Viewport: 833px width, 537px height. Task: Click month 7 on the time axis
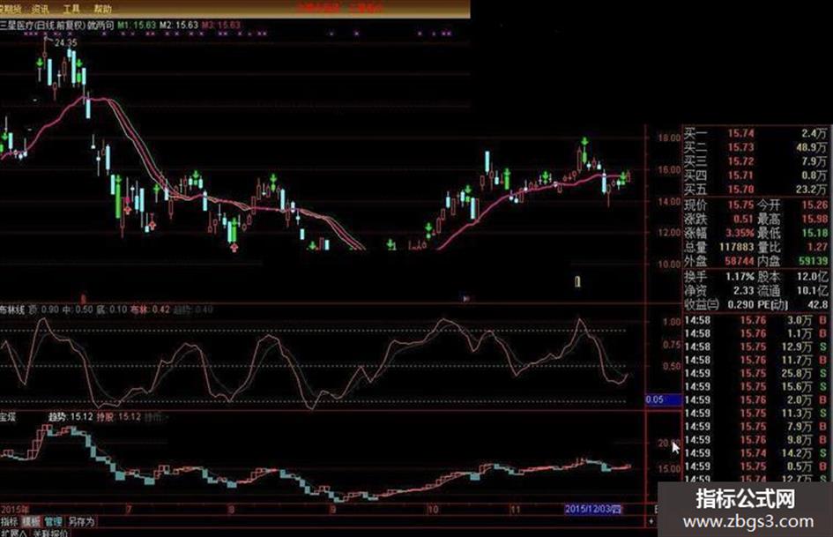pos(129,510)
